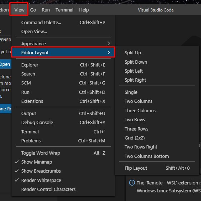This screenshot has height=201, width=201.
Task: Open the SCM view entry
Action: 63,83
